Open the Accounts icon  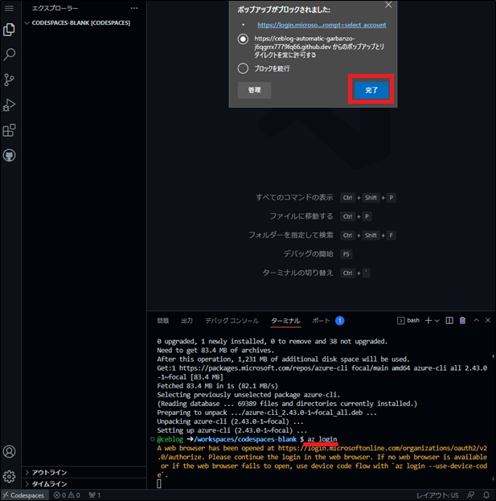pos(10,451)
